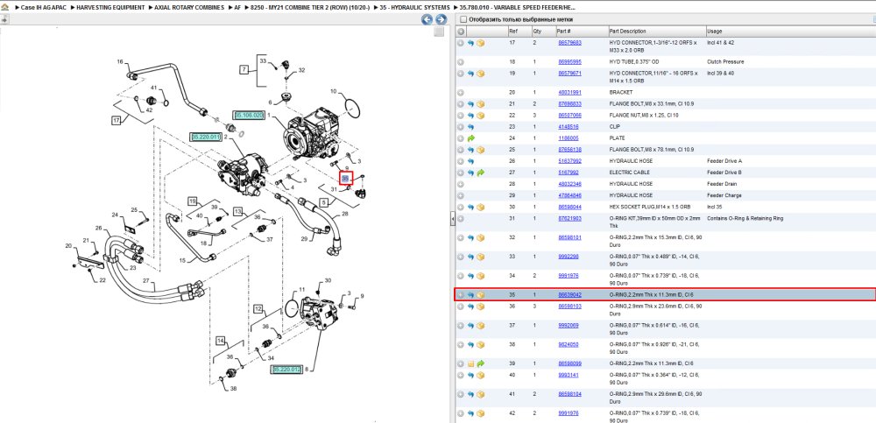Open 8250 - MY21 COMBINE TIER 2 breadcrumb
Image resolution: width=876 pixels, height=423 pixels.
point(310,7)
